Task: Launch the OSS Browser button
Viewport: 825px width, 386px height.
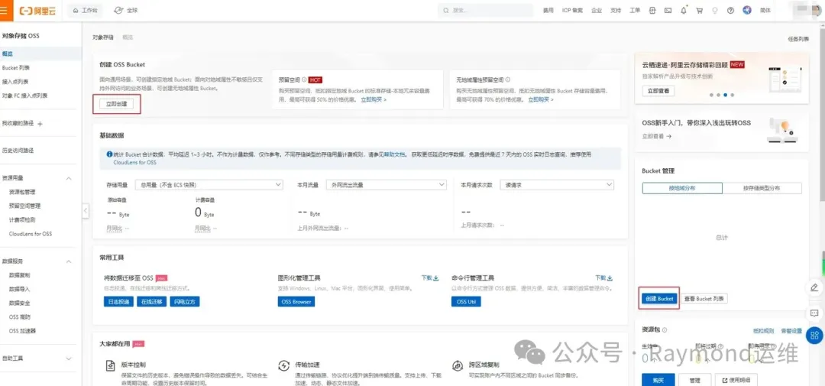Action: tap(296, 302)
